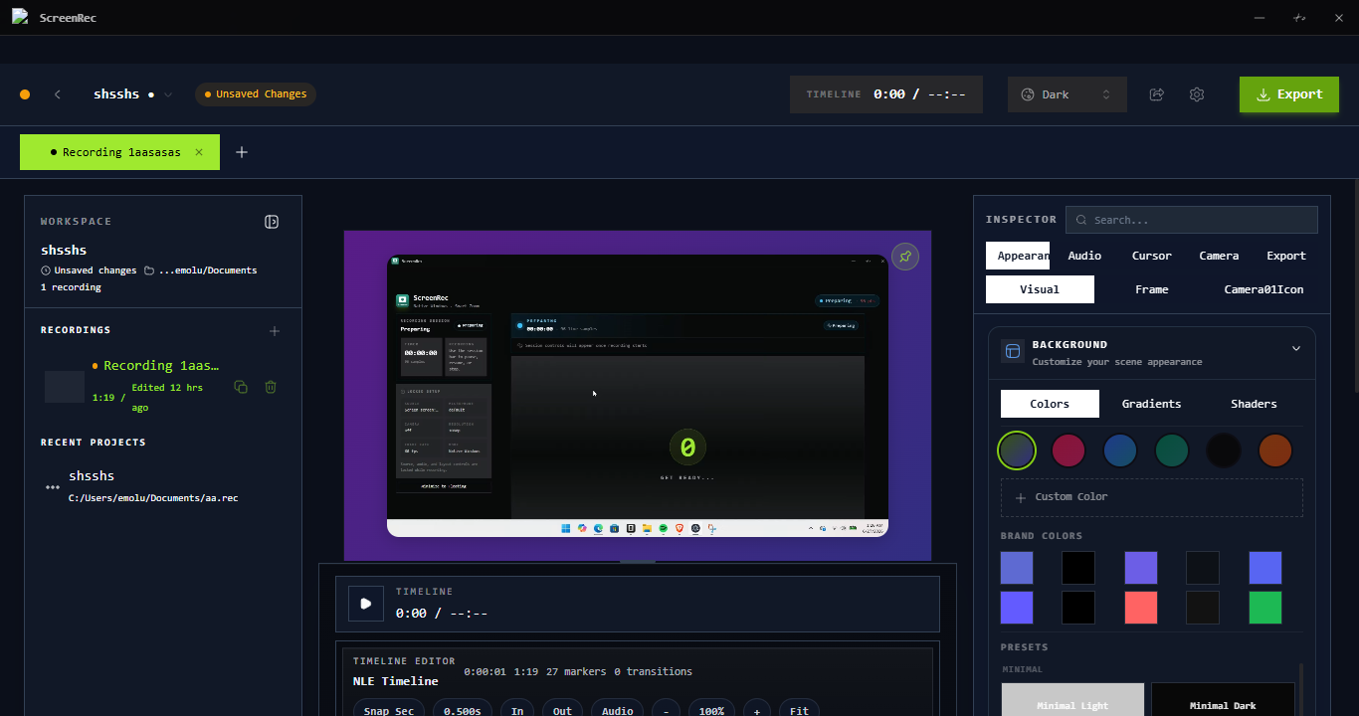Image resolution: width=1359 pixels, height=716 pixels.
Task: Pick the crimson circular color swatch
Action: pyautogui.click(x=1068, y=450)
